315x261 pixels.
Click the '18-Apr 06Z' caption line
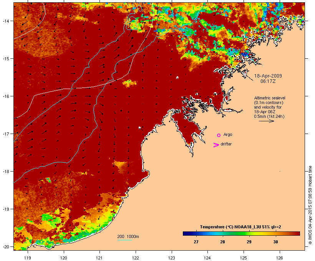265,112
